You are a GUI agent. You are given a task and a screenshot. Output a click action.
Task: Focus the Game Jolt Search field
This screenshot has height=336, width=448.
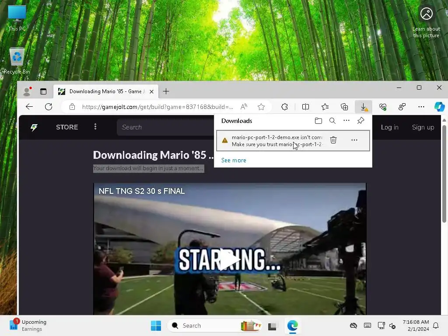tap(166, 127)
